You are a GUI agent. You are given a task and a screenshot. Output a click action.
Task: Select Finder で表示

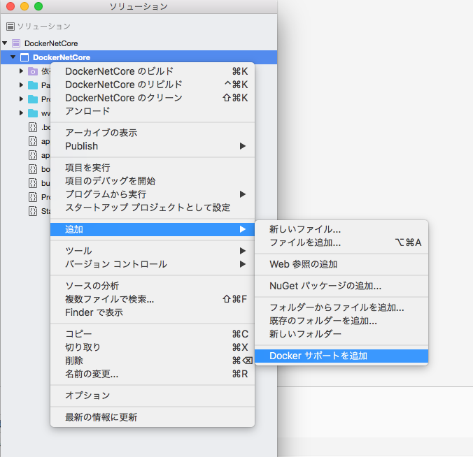pos(153,312)
